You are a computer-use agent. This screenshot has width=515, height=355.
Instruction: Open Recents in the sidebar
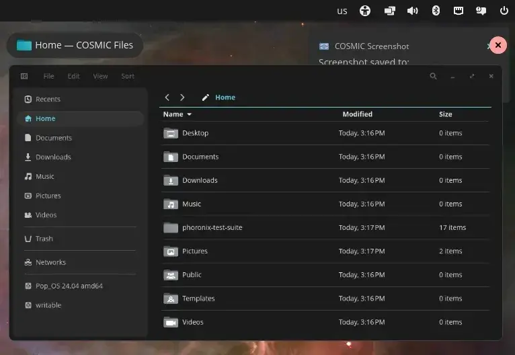[x=81, y=100]
